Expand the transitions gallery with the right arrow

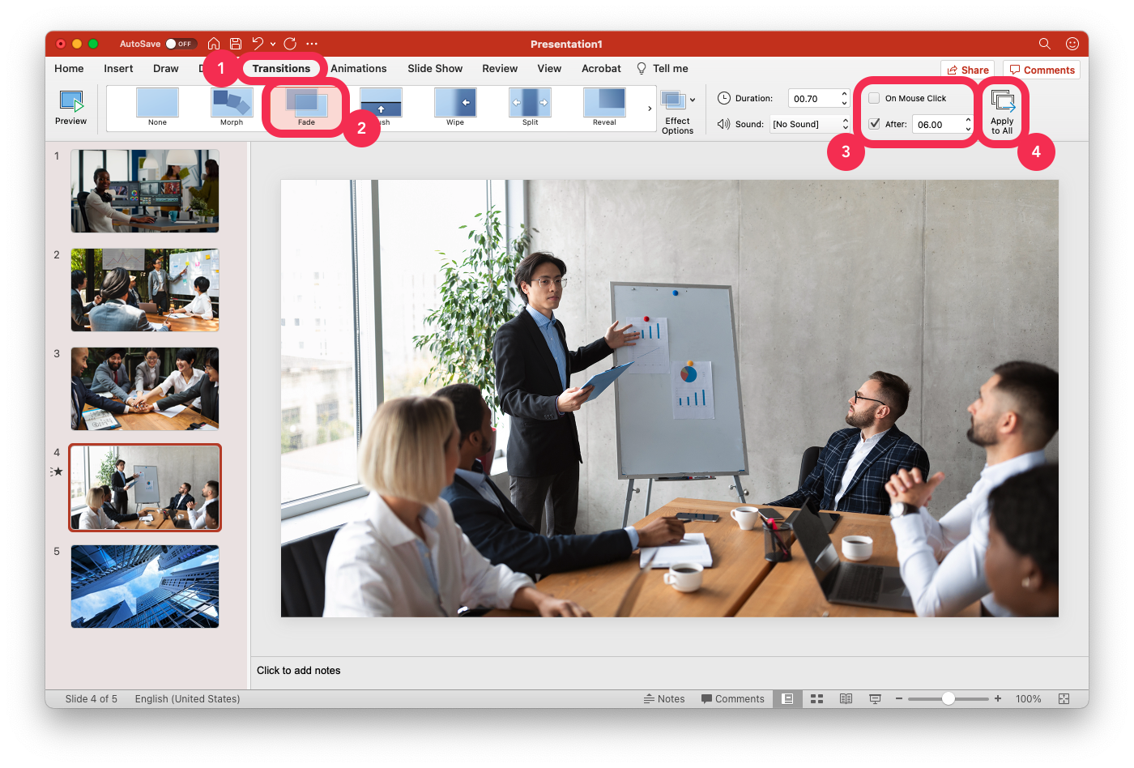(x=649, y=106)
